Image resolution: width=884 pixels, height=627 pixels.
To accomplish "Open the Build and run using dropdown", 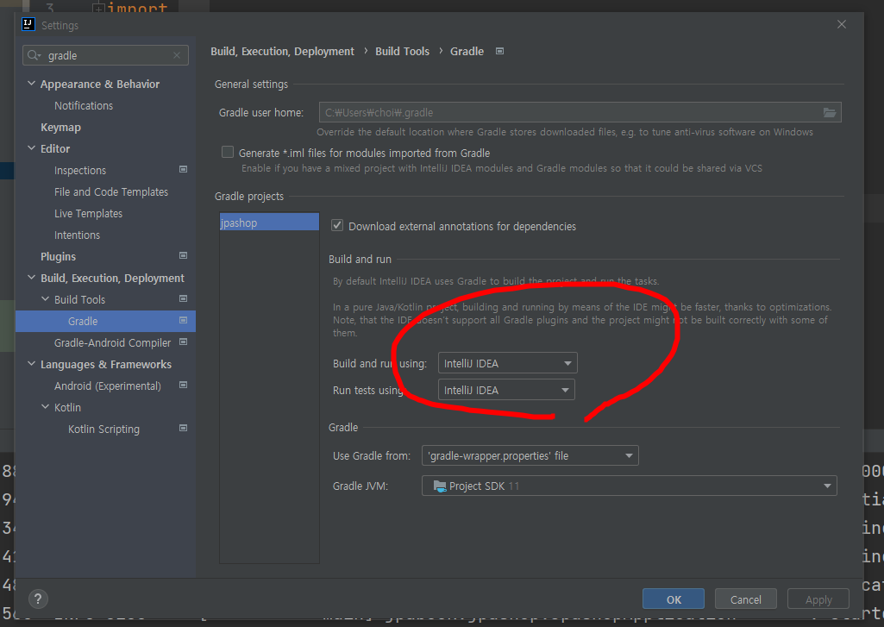I will tap(507, 363).
